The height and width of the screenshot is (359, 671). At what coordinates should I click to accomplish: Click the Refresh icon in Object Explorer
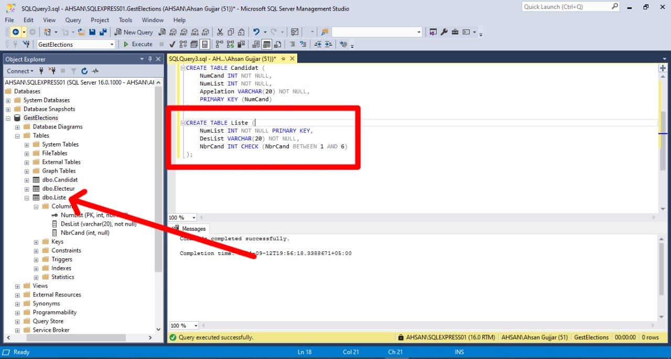point(84,71)
